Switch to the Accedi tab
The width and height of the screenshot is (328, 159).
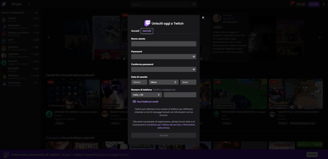135,31
